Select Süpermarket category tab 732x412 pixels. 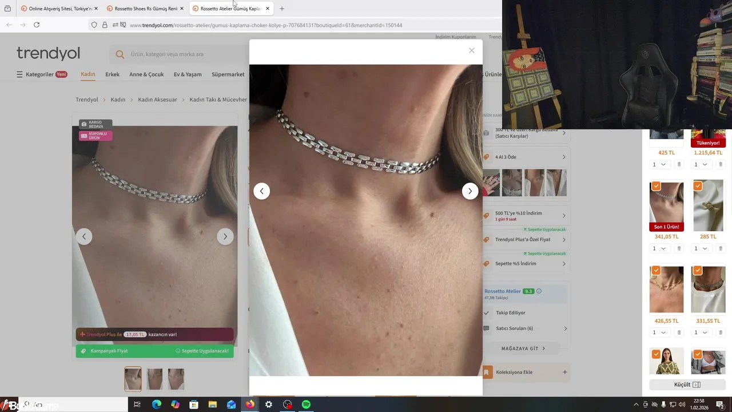(228, 74)
